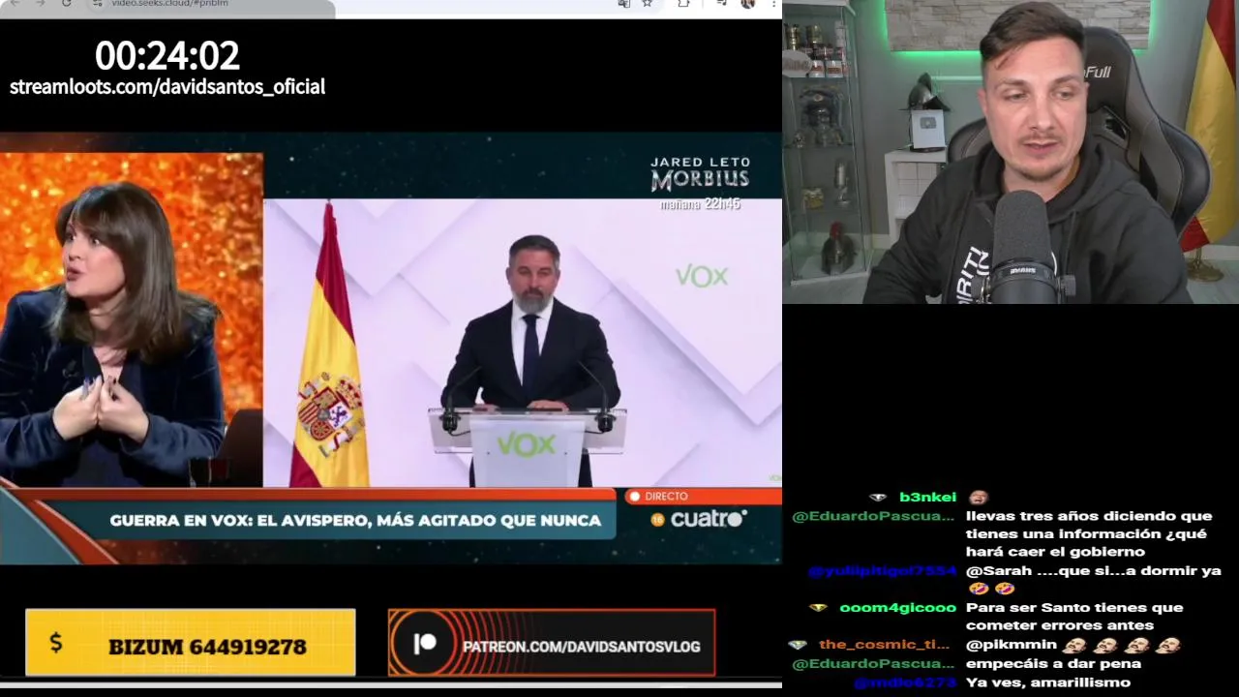
Task: Click the emoji next to b3nkei
Action: point(978,497)
